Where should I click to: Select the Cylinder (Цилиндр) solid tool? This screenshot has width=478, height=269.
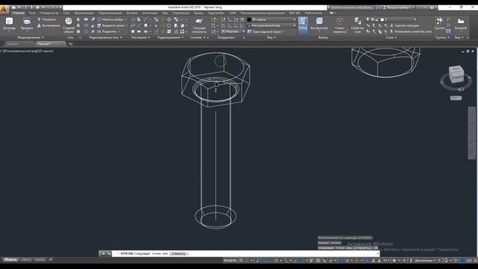point(9,23)
